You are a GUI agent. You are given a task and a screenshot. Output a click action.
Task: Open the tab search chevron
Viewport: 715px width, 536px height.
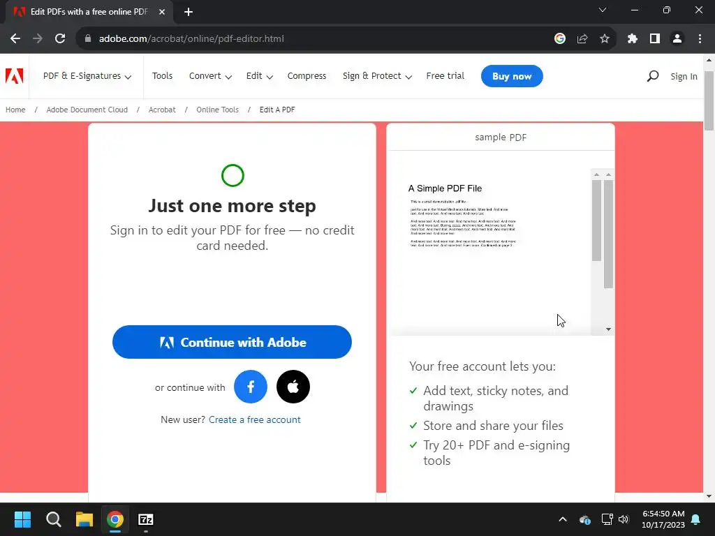603,10
